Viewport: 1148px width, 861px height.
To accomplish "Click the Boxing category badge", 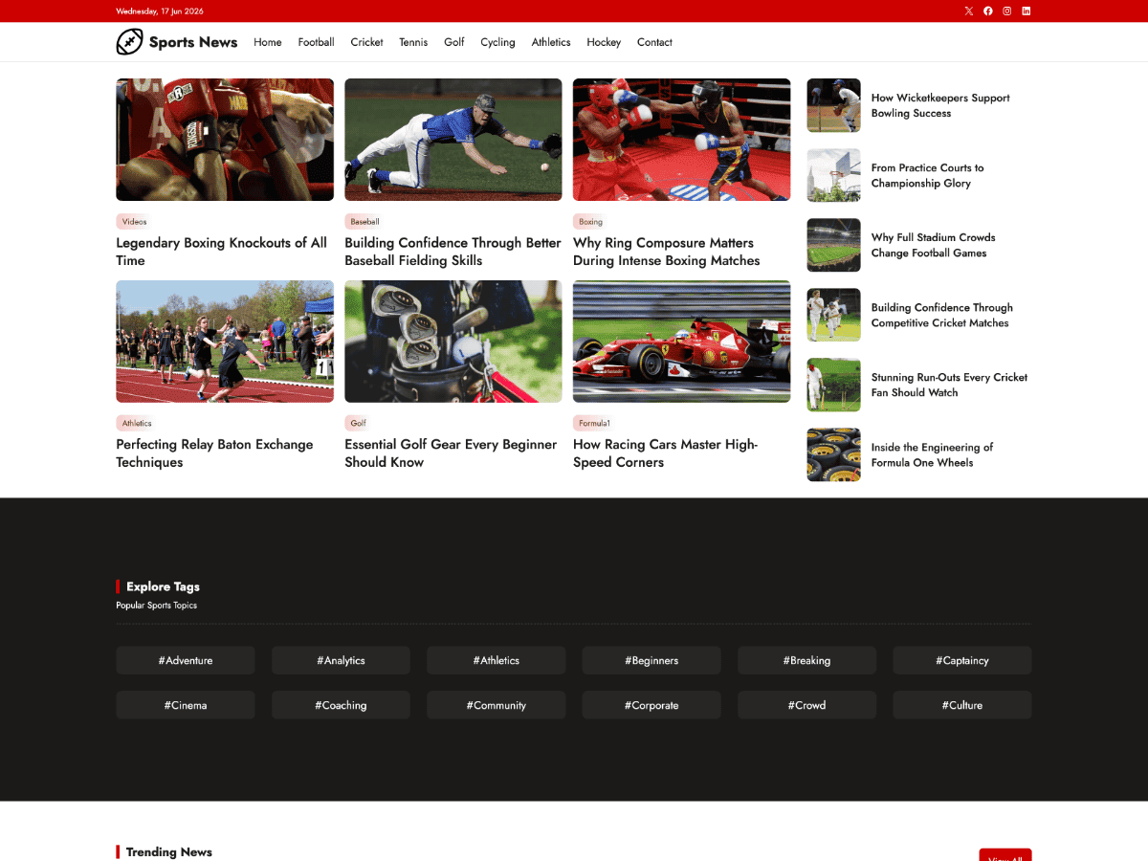I will click(590, 221).
